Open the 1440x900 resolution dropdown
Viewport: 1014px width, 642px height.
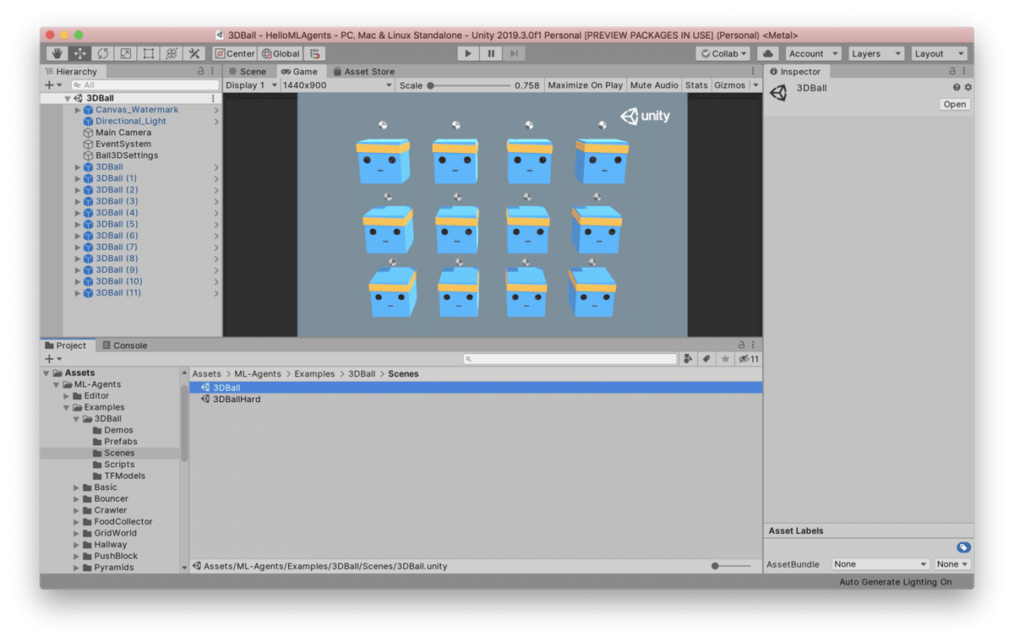click(x=337, y=85)
